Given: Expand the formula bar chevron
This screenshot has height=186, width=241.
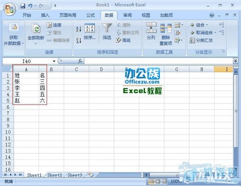Looking at the screenshot, I should click(235, 61).
